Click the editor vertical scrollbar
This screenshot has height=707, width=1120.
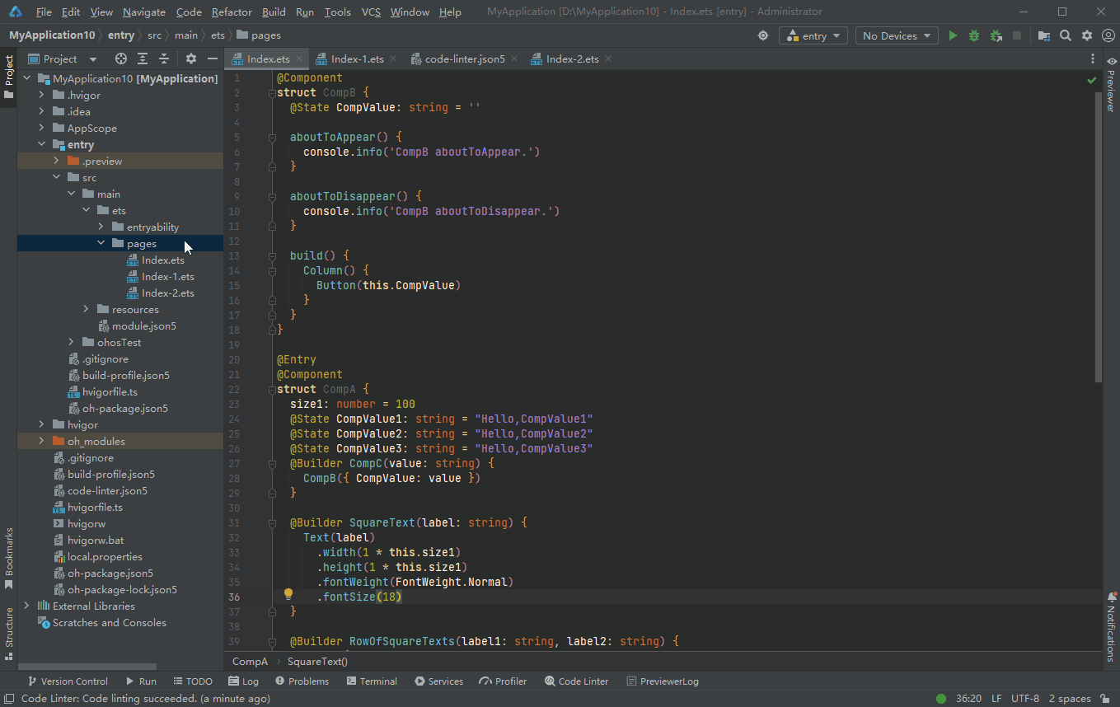pos(1098,231)
